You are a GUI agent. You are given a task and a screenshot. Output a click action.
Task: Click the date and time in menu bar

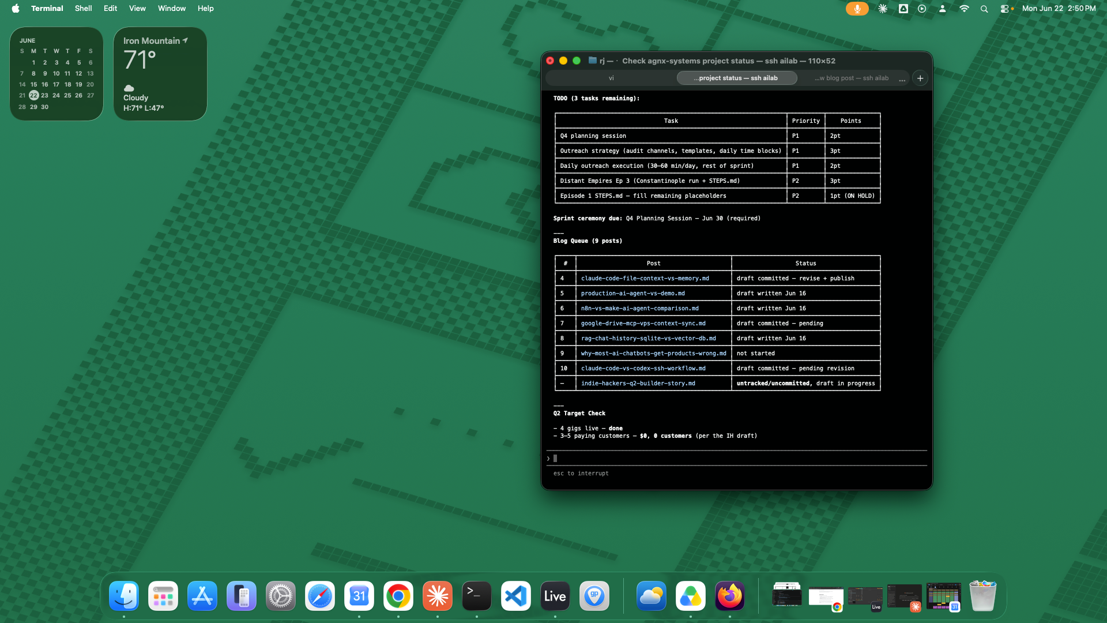[1059, 9]
